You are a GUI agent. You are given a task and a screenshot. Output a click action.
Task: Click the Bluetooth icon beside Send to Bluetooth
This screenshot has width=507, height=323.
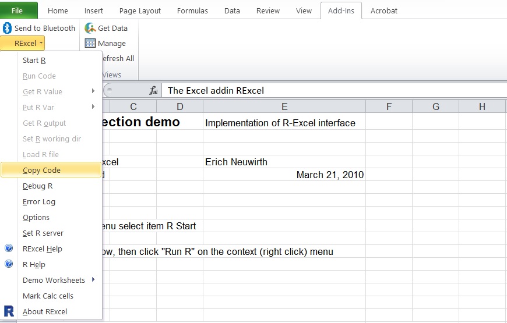point(7,28)
